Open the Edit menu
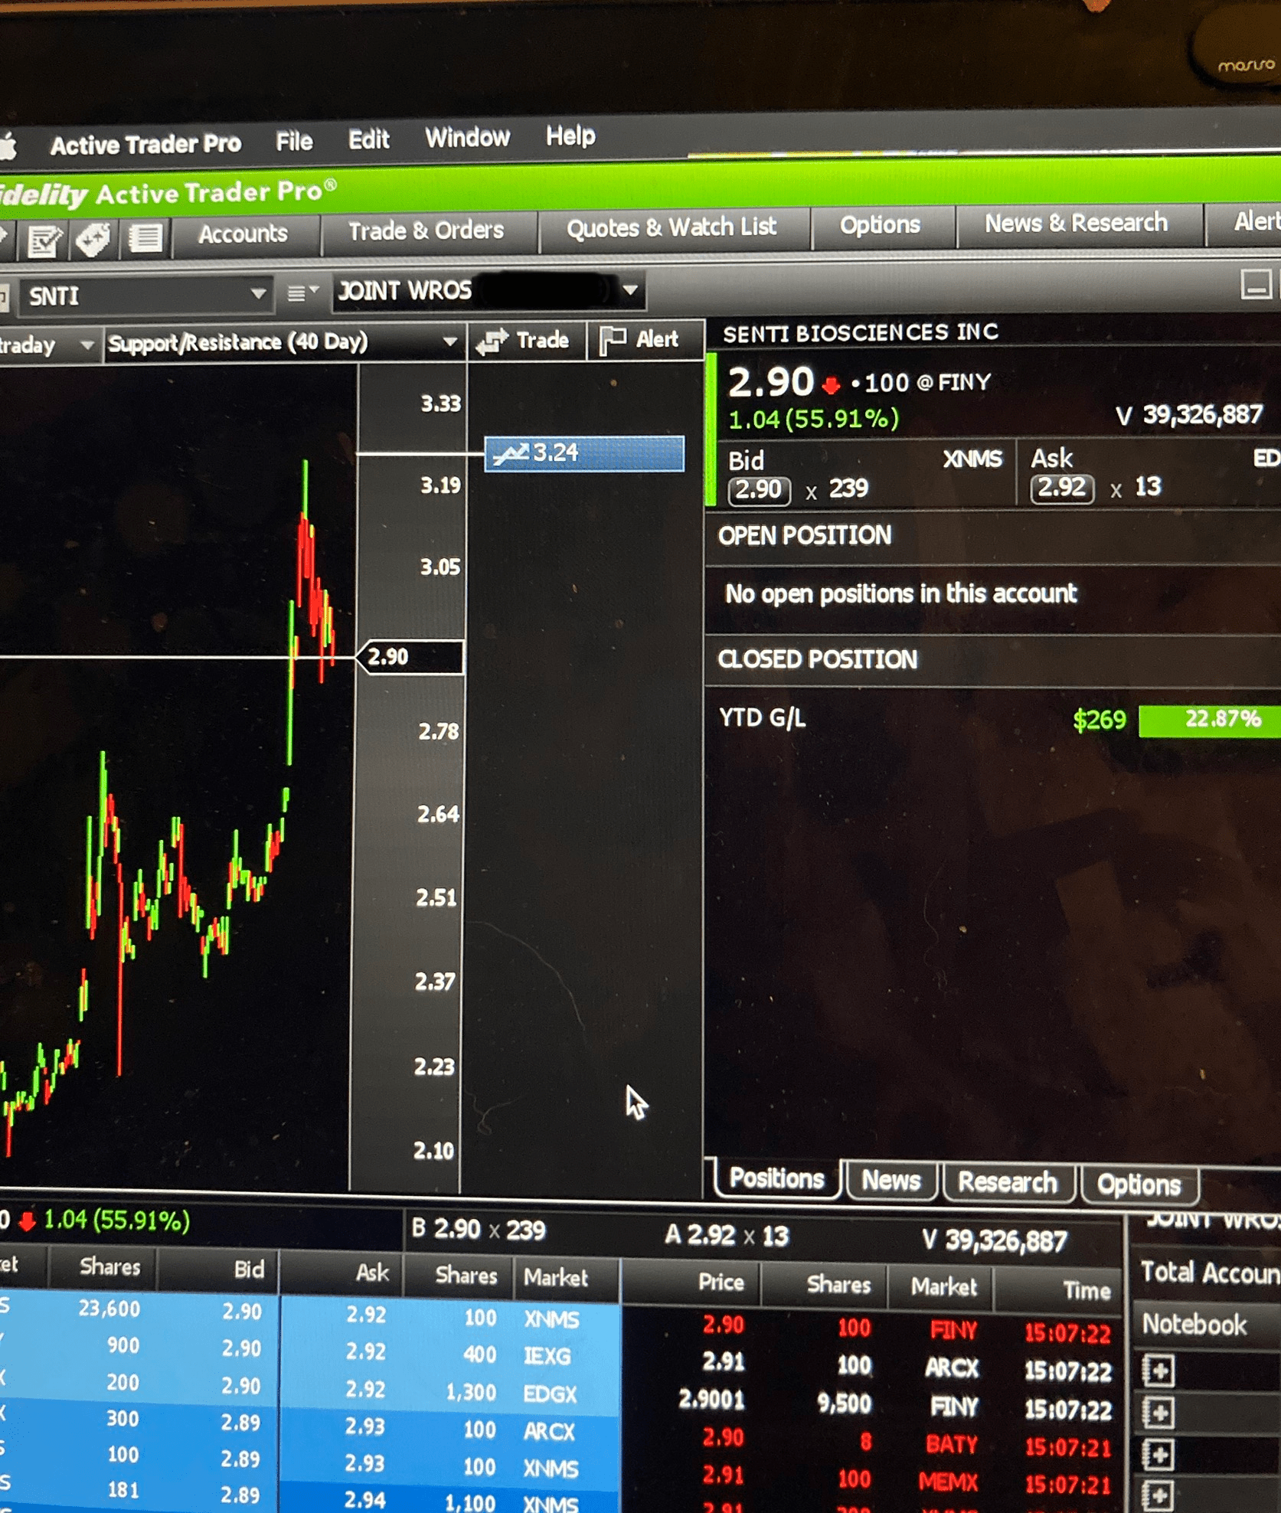 pyautogui.click(x=368, y=140)
